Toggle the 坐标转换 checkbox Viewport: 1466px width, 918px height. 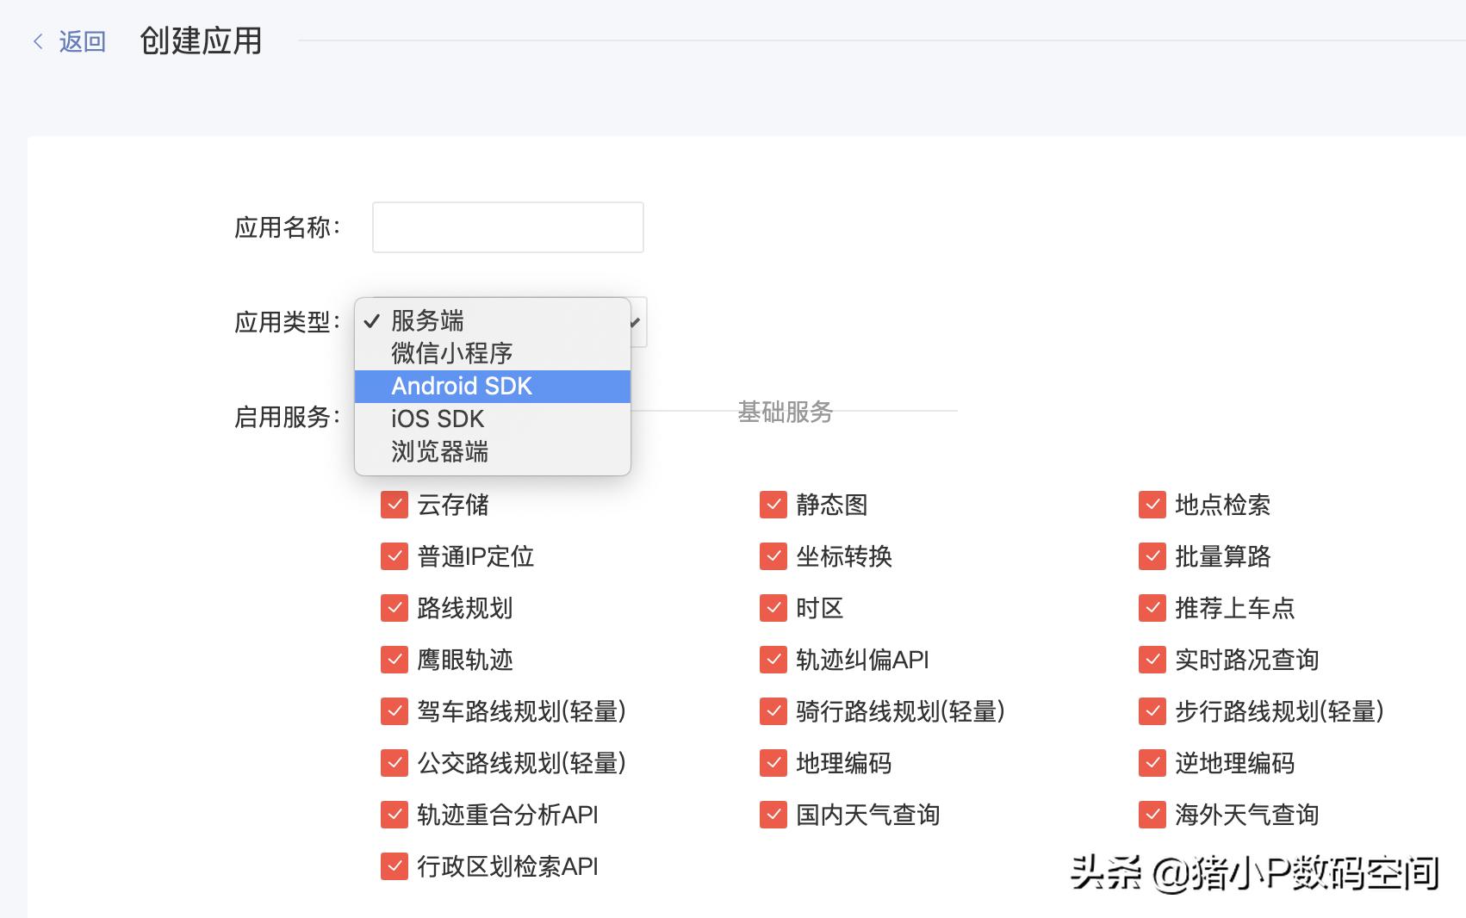[773, 556]
